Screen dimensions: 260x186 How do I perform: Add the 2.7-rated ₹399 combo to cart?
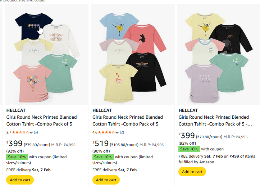pos(20,180)
